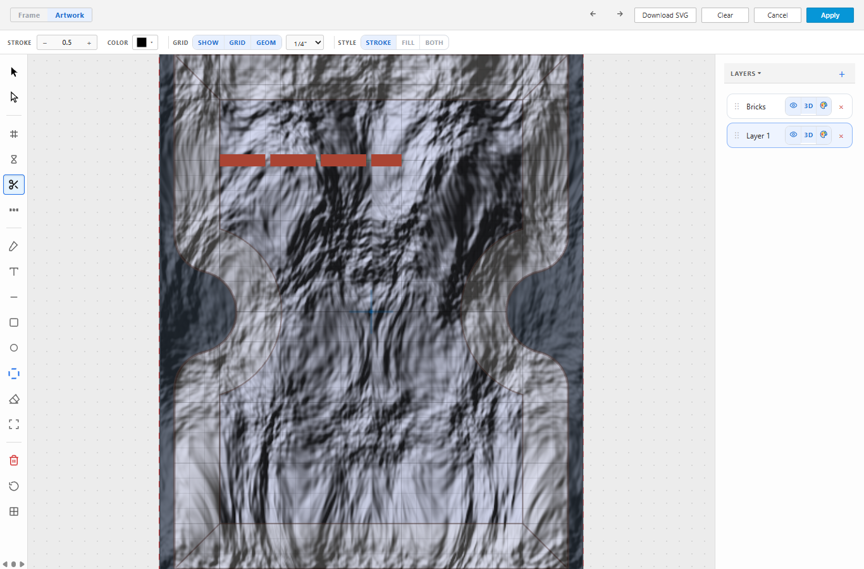Viewport: 864px width, 569px height.
Task: Expand the LAYERS panel menu
Action: [x=746, y=73]
